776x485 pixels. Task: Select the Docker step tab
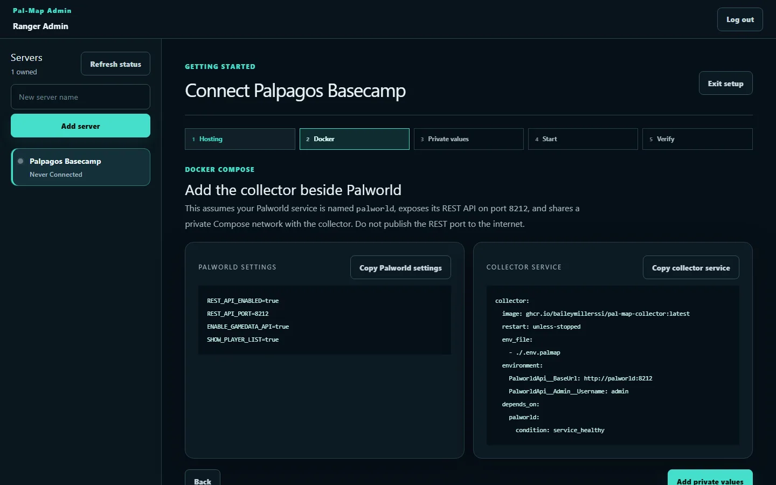[x=354, y=139]
